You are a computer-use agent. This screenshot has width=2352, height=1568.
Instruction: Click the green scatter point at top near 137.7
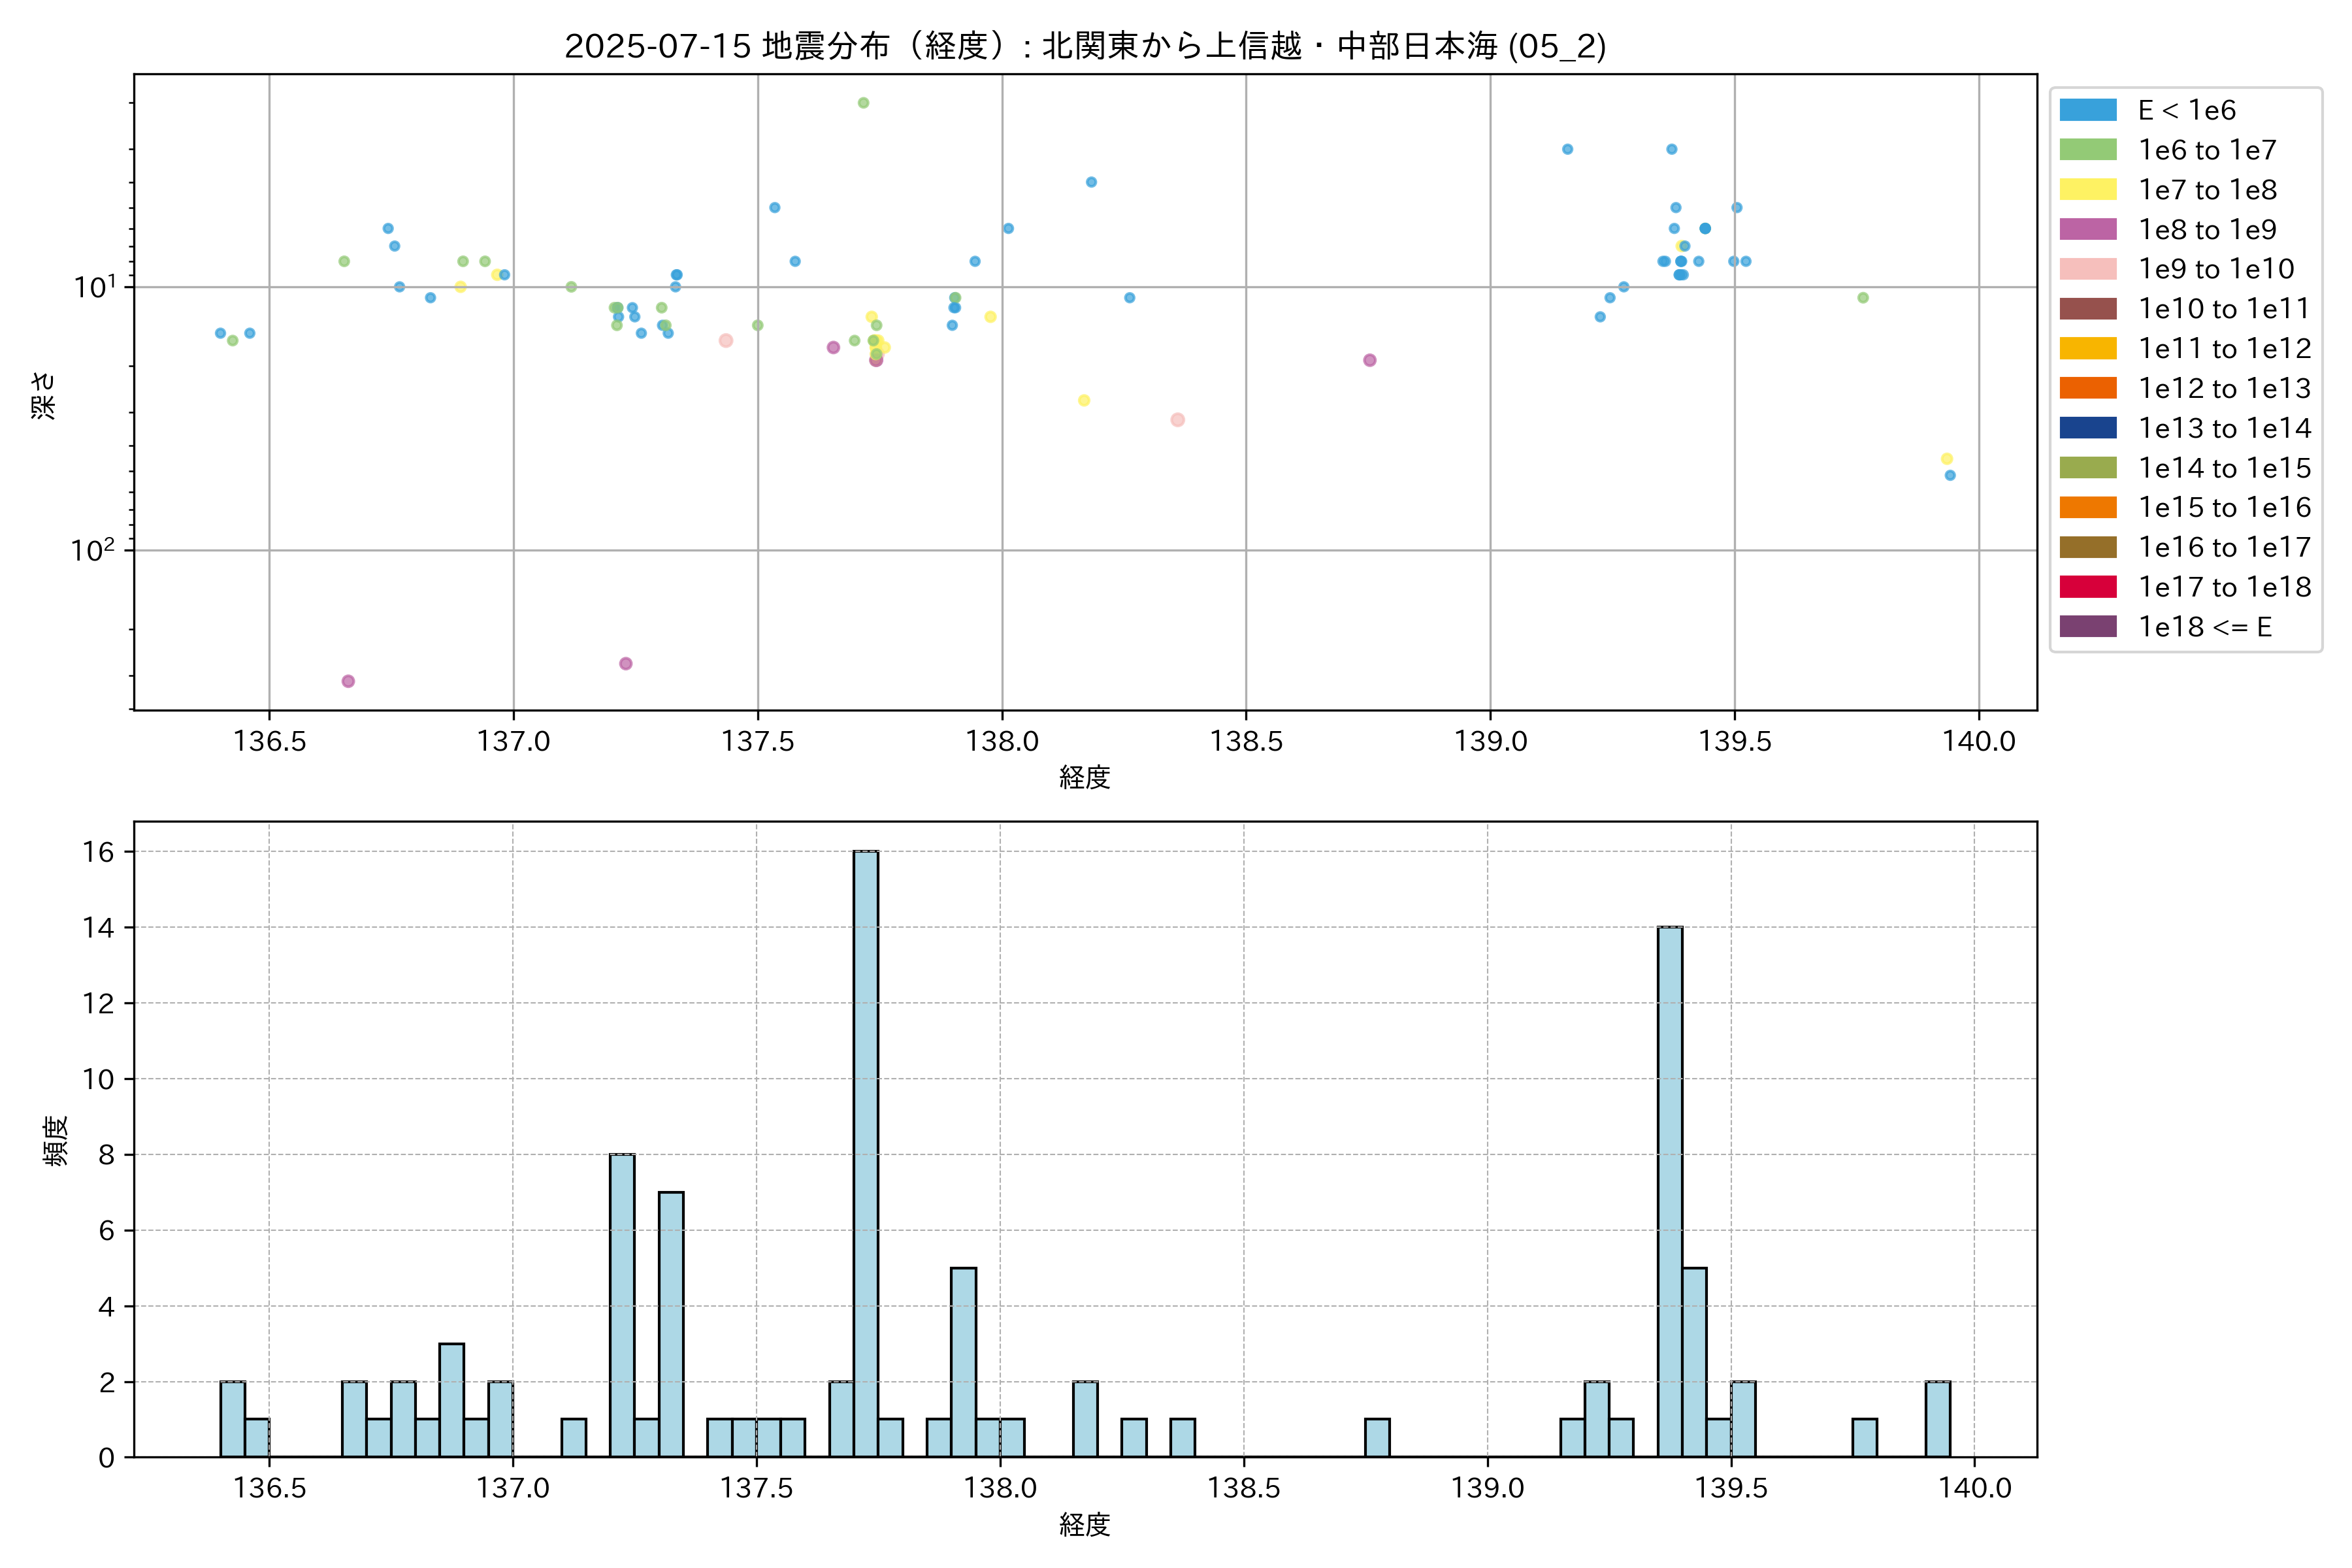click(863, 103)
